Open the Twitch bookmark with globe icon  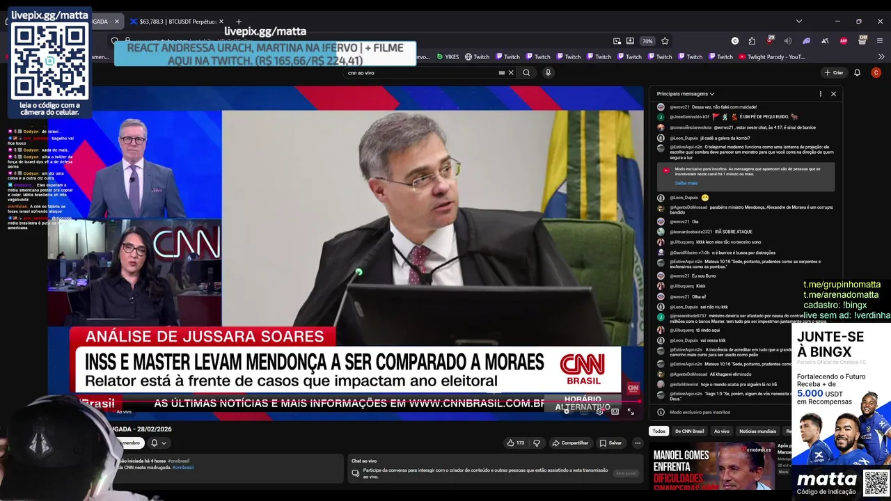pyautogui.click(x=477, y=57)
